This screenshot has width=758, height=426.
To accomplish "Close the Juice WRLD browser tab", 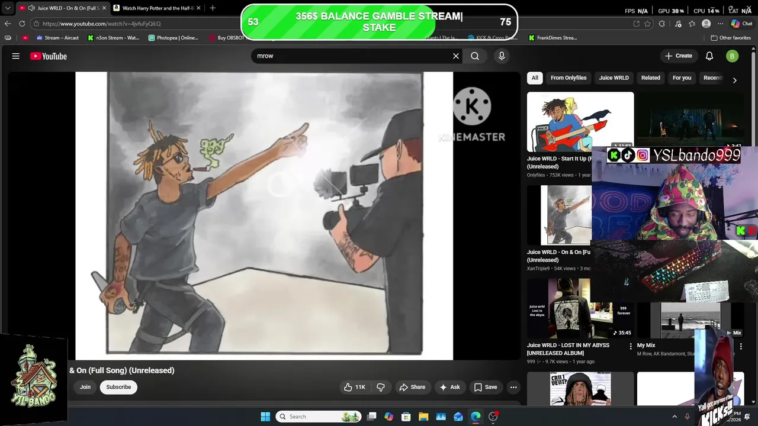I will (104, 8).
